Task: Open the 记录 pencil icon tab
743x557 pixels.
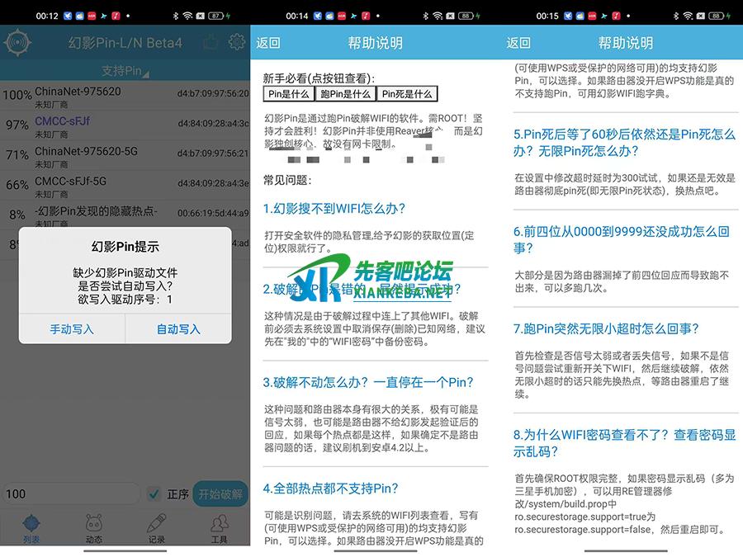Action: point(156,528)
